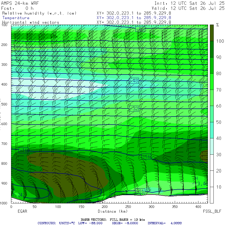Click the -16 contour label near left edge
This screenshot has width=226, height=226.
[24, 150]
